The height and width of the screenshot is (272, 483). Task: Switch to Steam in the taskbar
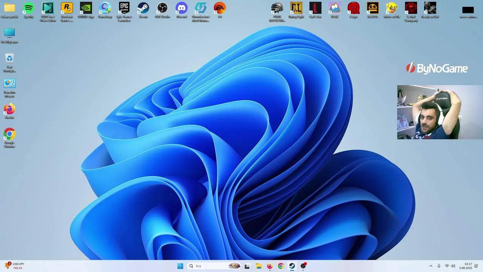click(x=292, y=266)
